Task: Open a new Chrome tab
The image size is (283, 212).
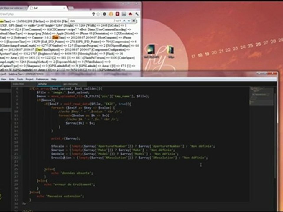Action: pos(71,8)
